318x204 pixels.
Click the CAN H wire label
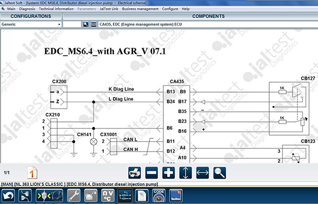click(x=130, y=149)
